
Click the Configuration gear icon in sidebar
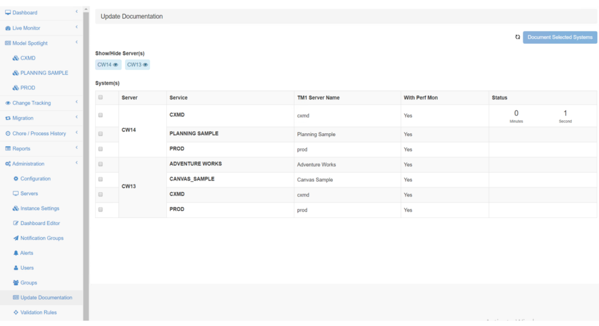click(16, 179)
